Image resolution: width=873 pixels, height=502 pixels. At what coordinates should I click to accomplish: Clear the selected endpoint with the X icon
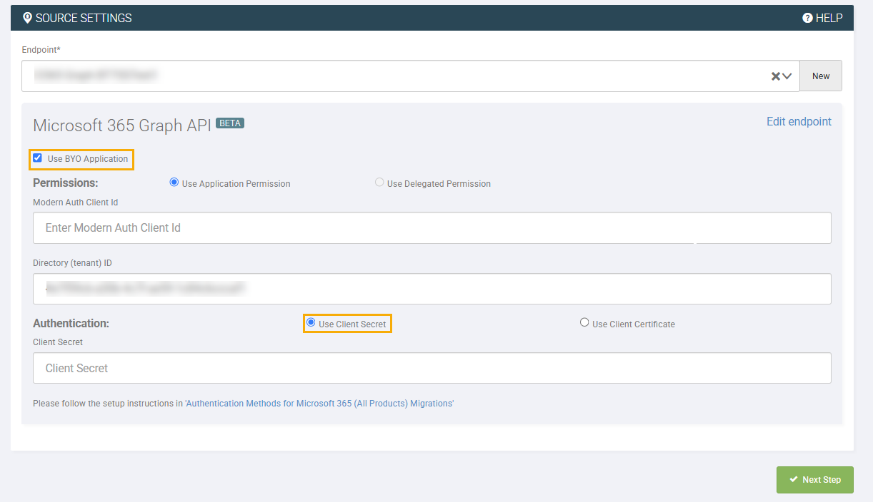click(775, 76)
